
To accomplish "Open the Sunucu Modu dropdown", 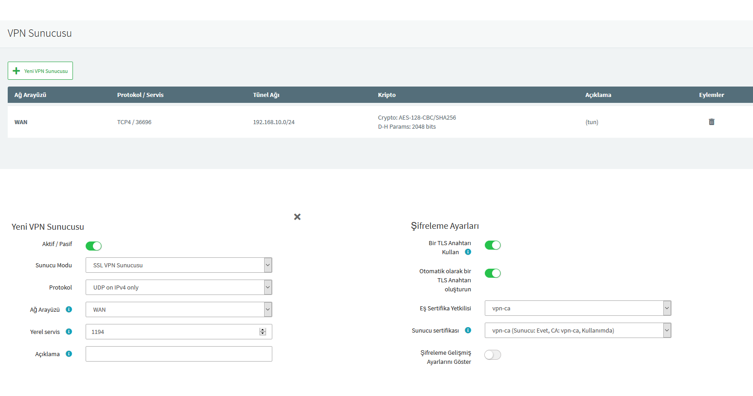I will coord(179,265).
